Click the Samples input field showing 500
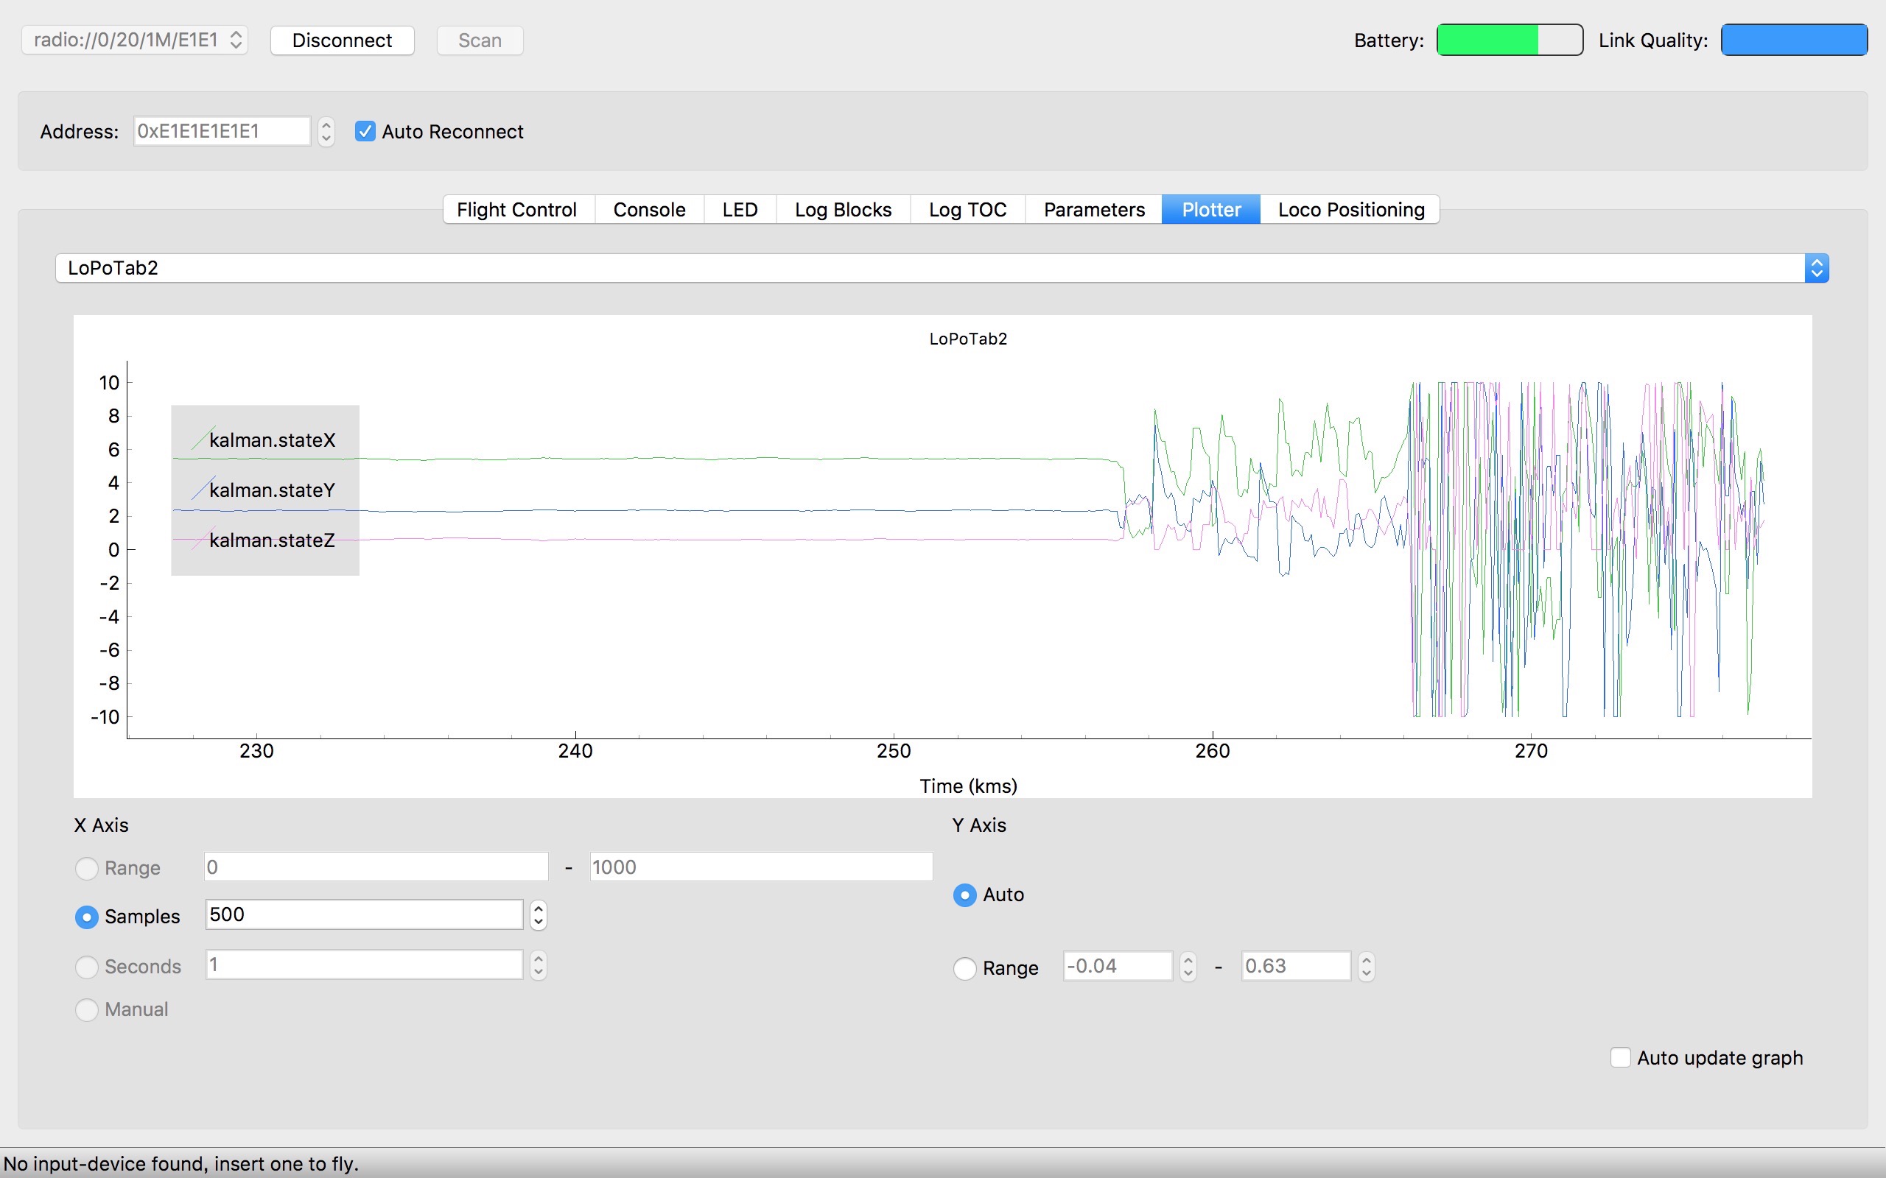This screenshot has height=1178, width=1886. pos(363,914)
